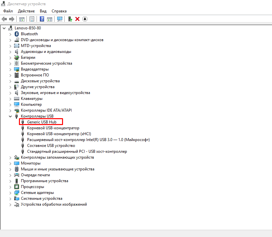Select Generic USB Hub device
This screenshot has width=272, height=237.
coord(42,122)
